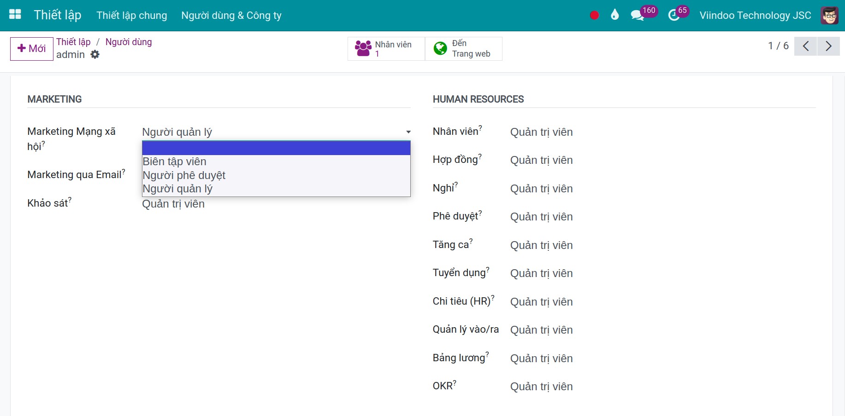The height and width of the screenshot is (416, 845).
Task: Click Nghỉ field value Quản trị viên
Action: [541, 189]
